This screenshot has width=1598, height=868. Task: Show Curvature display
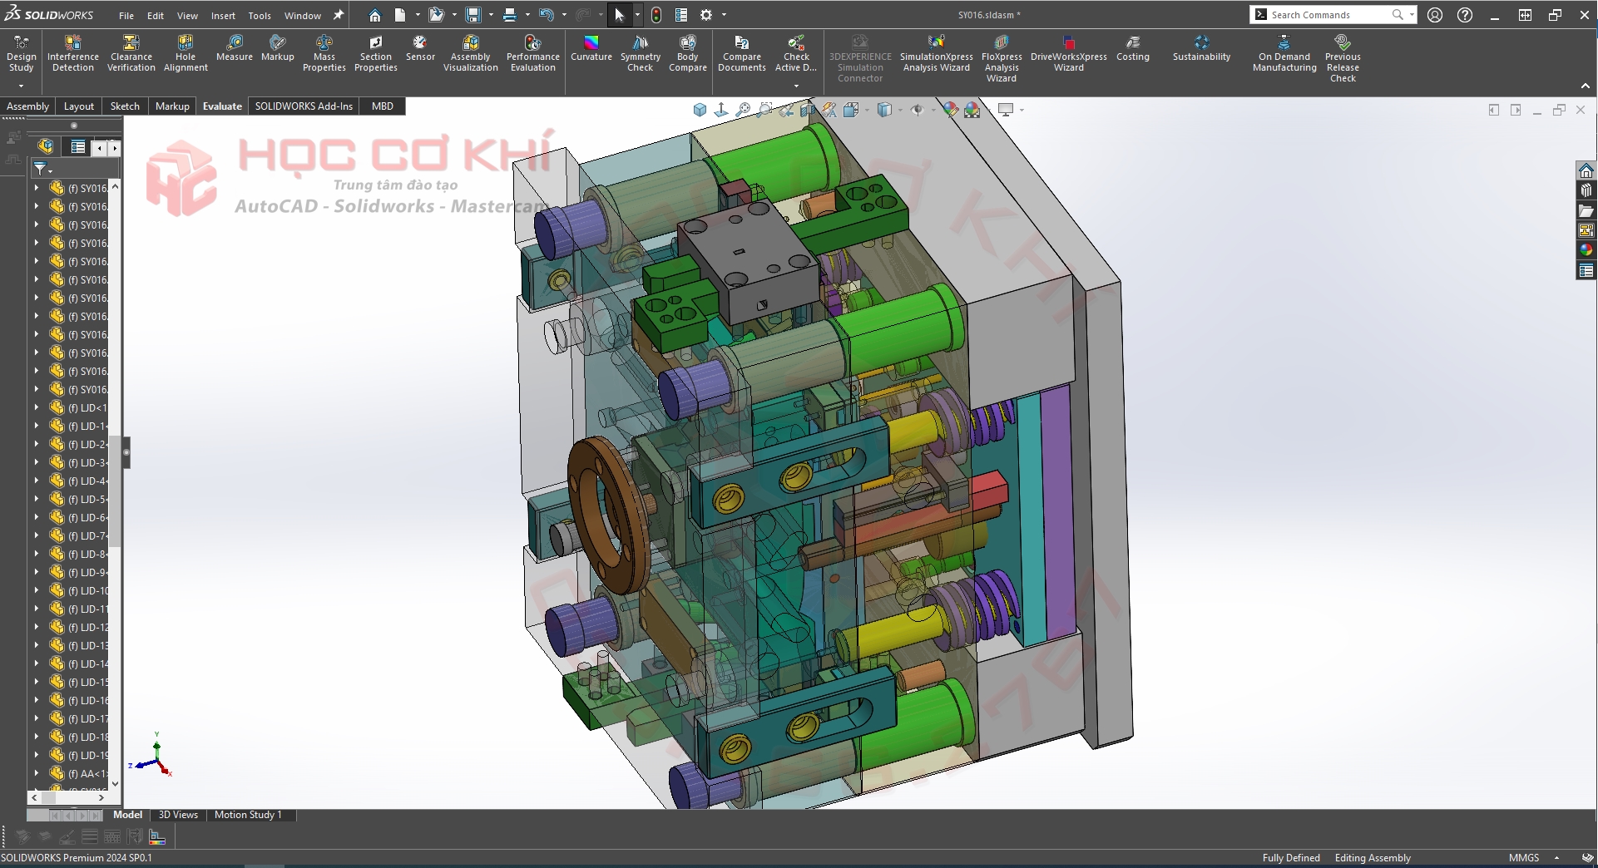coord(591,48)
